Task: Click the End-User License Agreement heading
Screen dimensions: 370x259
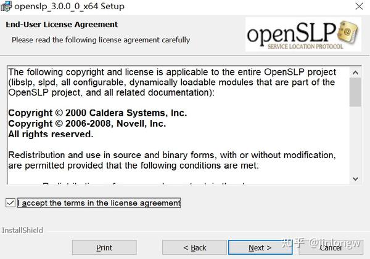Action: (62, 25)
